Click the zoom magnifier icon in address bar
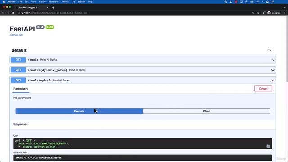This screenshot has width=288, height=162. (253, 13)
